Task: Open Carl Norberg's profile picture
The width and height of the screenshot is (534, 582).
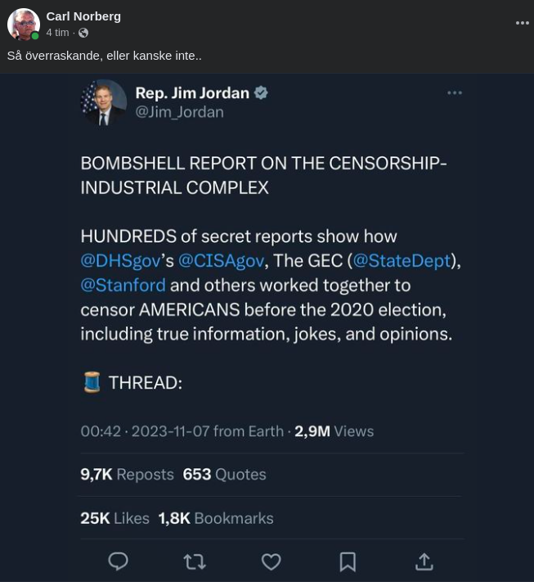Action: point(24,25)
